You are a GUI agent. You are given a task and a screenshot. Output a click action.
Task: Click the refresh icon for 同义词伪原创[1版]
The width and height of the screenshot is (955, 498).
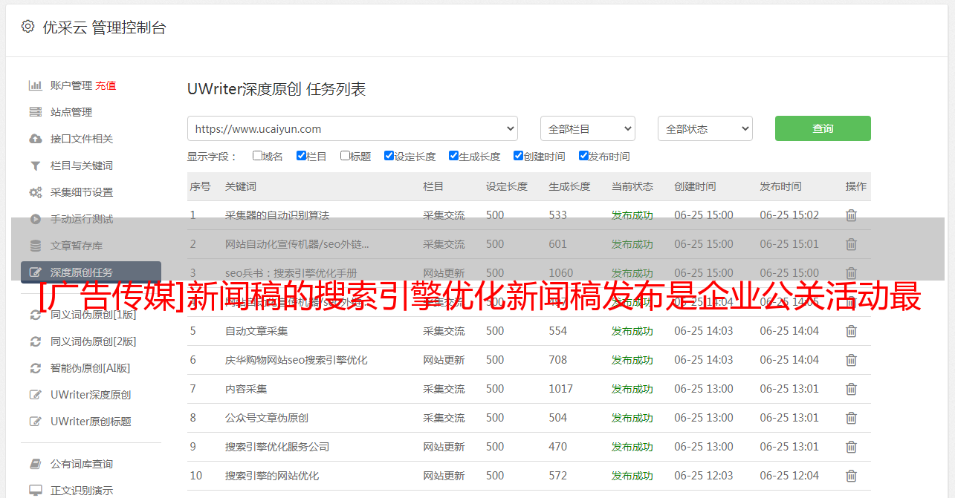click(x=35, y=315)
